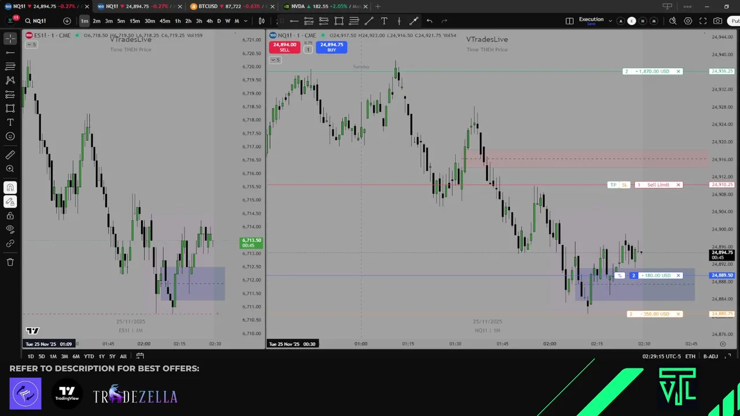Select the 1h timeframe
Viewport: 740px width, 416px height.
pos(177,21)
